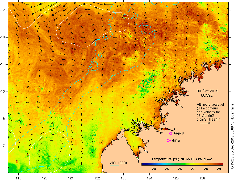Click the IMOS copyright timestamp text
The height and width of the screenshot is (181, 234).
click(x=232, y=136)
